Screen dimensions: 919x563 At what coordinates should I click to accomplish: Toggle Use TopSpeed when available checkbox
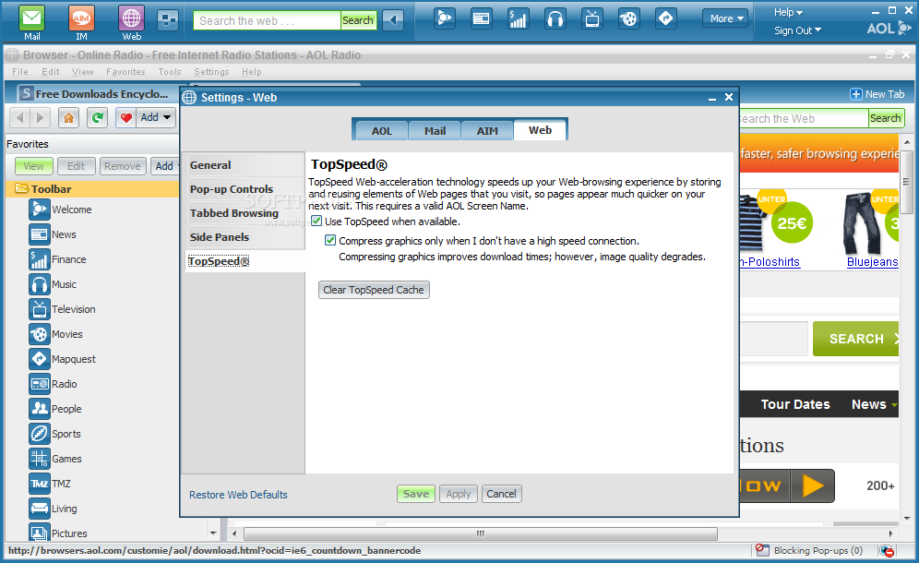point(316,222)
